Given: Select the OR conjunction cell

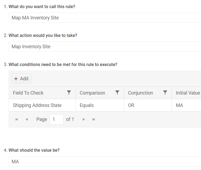Looking at the screenshot, I should click(148, 105).
